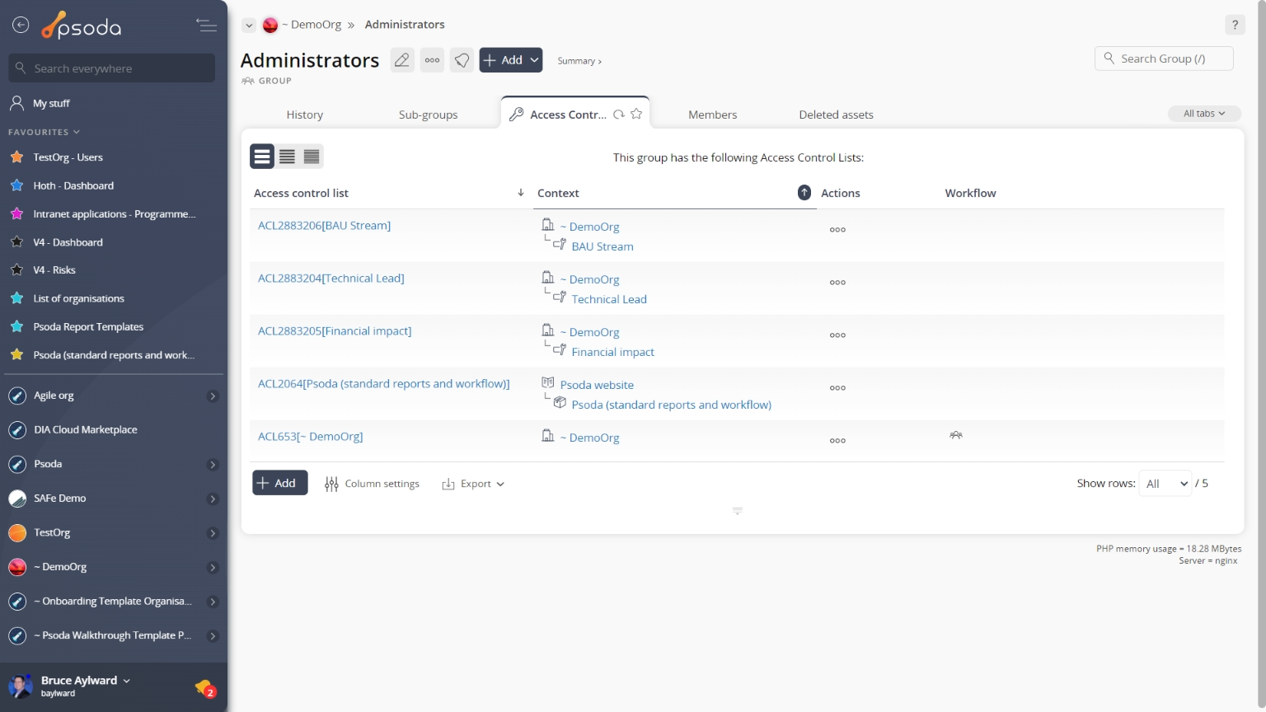
Task: Open the Export dropdown
Action: point(473,484)
